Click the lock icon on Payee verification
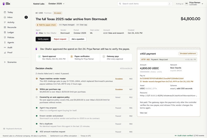The width and height of the screenshot is (207, 138). tap(72, 57)
